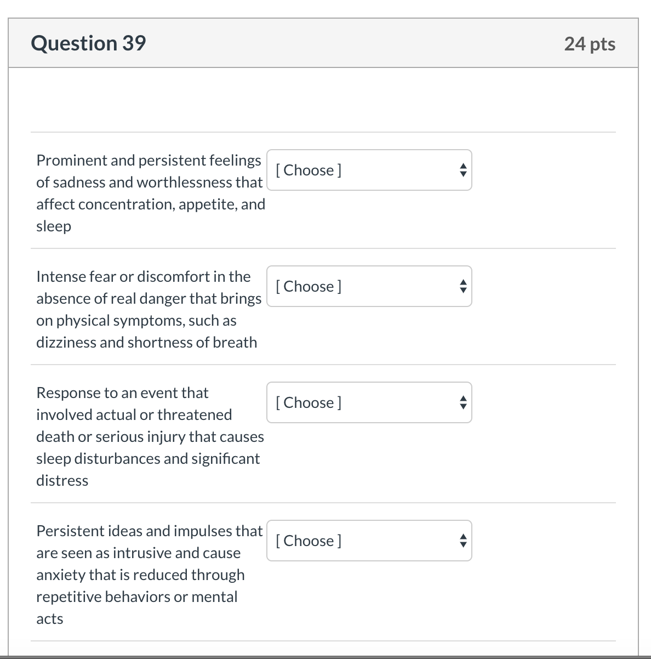This screenshot has height=659, width=651.
Task: Click inside the first Choose combo box field
Action: click(x=329, y=170)
